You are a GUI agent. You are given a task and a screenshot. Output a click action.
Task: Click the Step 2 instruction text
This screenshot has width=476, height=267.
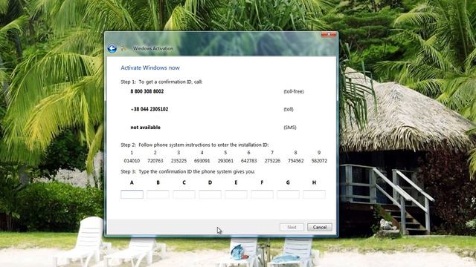coord(195,145)
